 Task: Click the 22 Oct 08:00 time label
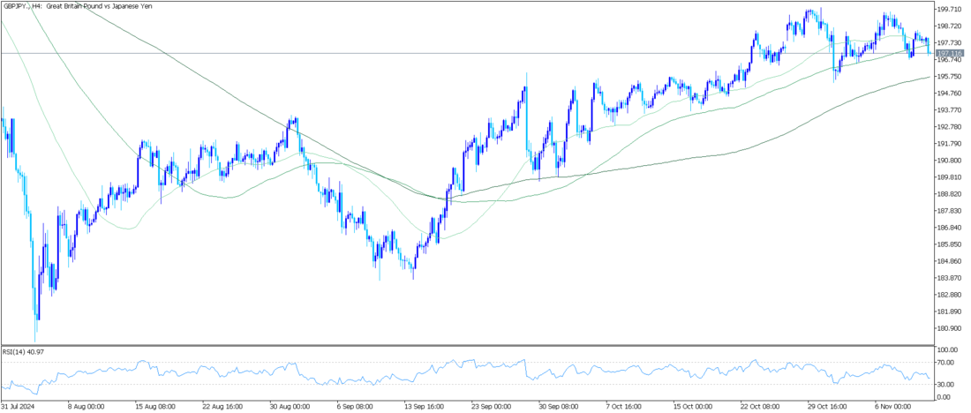(x=760, y=407)
